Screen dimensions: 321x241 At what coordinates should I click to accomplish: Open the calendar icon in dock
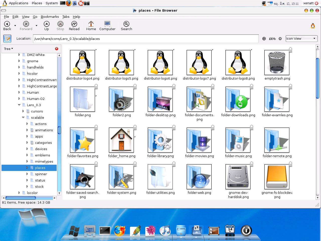(x=230, y=230)
